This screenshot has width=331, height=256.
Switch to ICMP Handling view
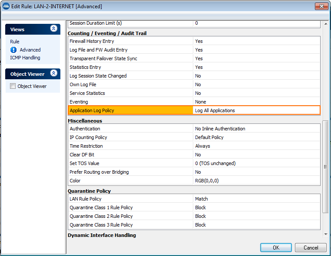click(x=25, y=58)
